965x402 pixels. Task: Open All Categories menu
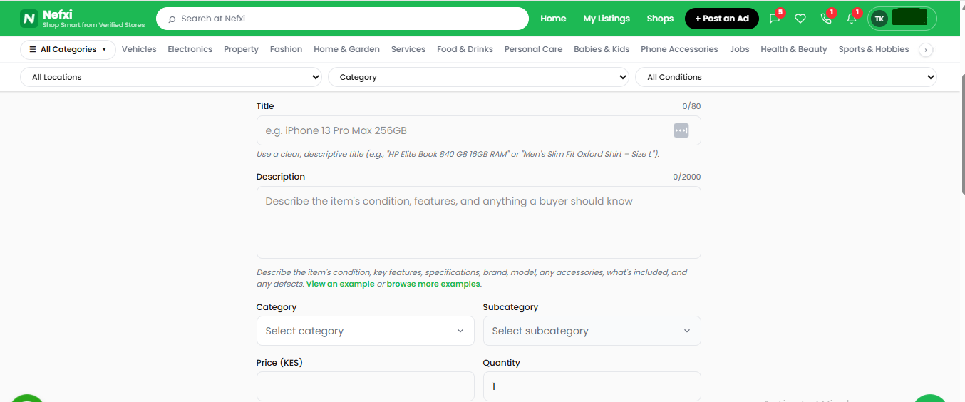coord(68,49)
